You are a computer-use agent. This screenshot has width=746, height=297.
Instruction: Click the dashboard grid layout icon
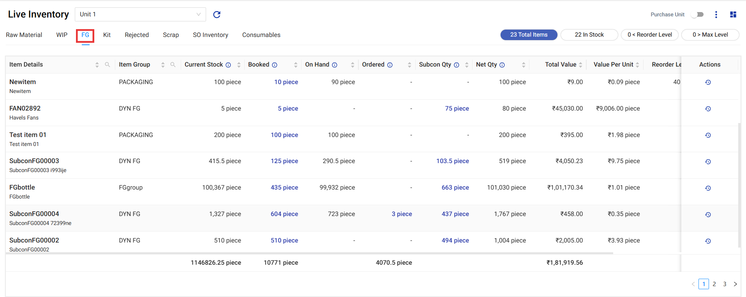pos(733,14)
